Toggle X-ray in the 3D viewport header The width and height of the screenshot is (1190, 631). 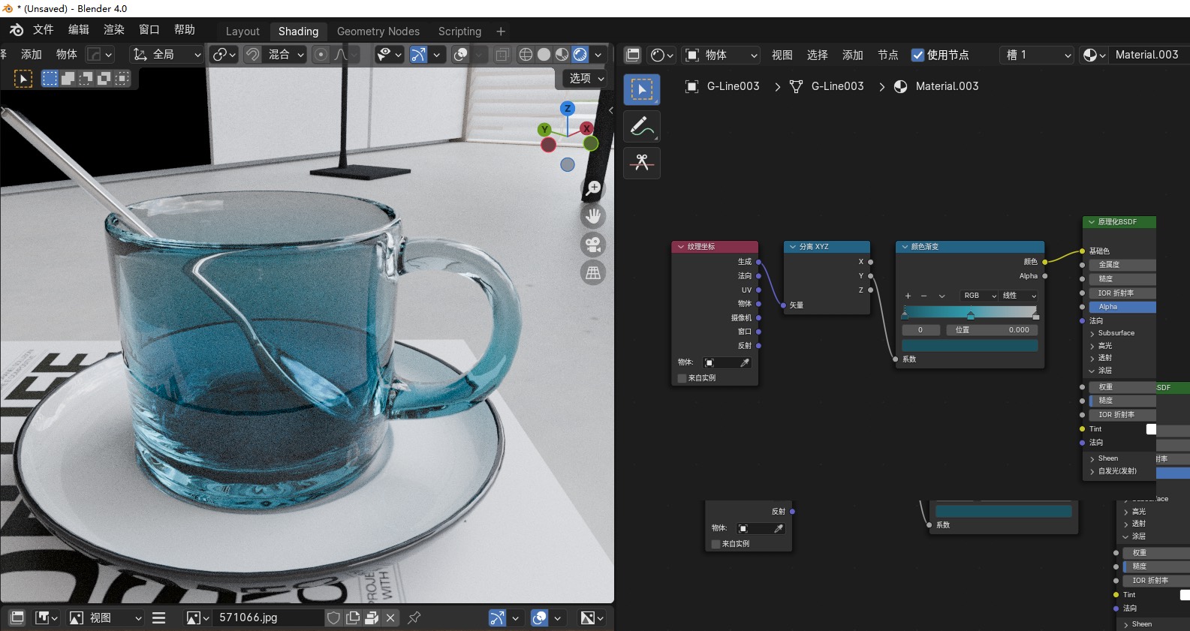(502, 55)
